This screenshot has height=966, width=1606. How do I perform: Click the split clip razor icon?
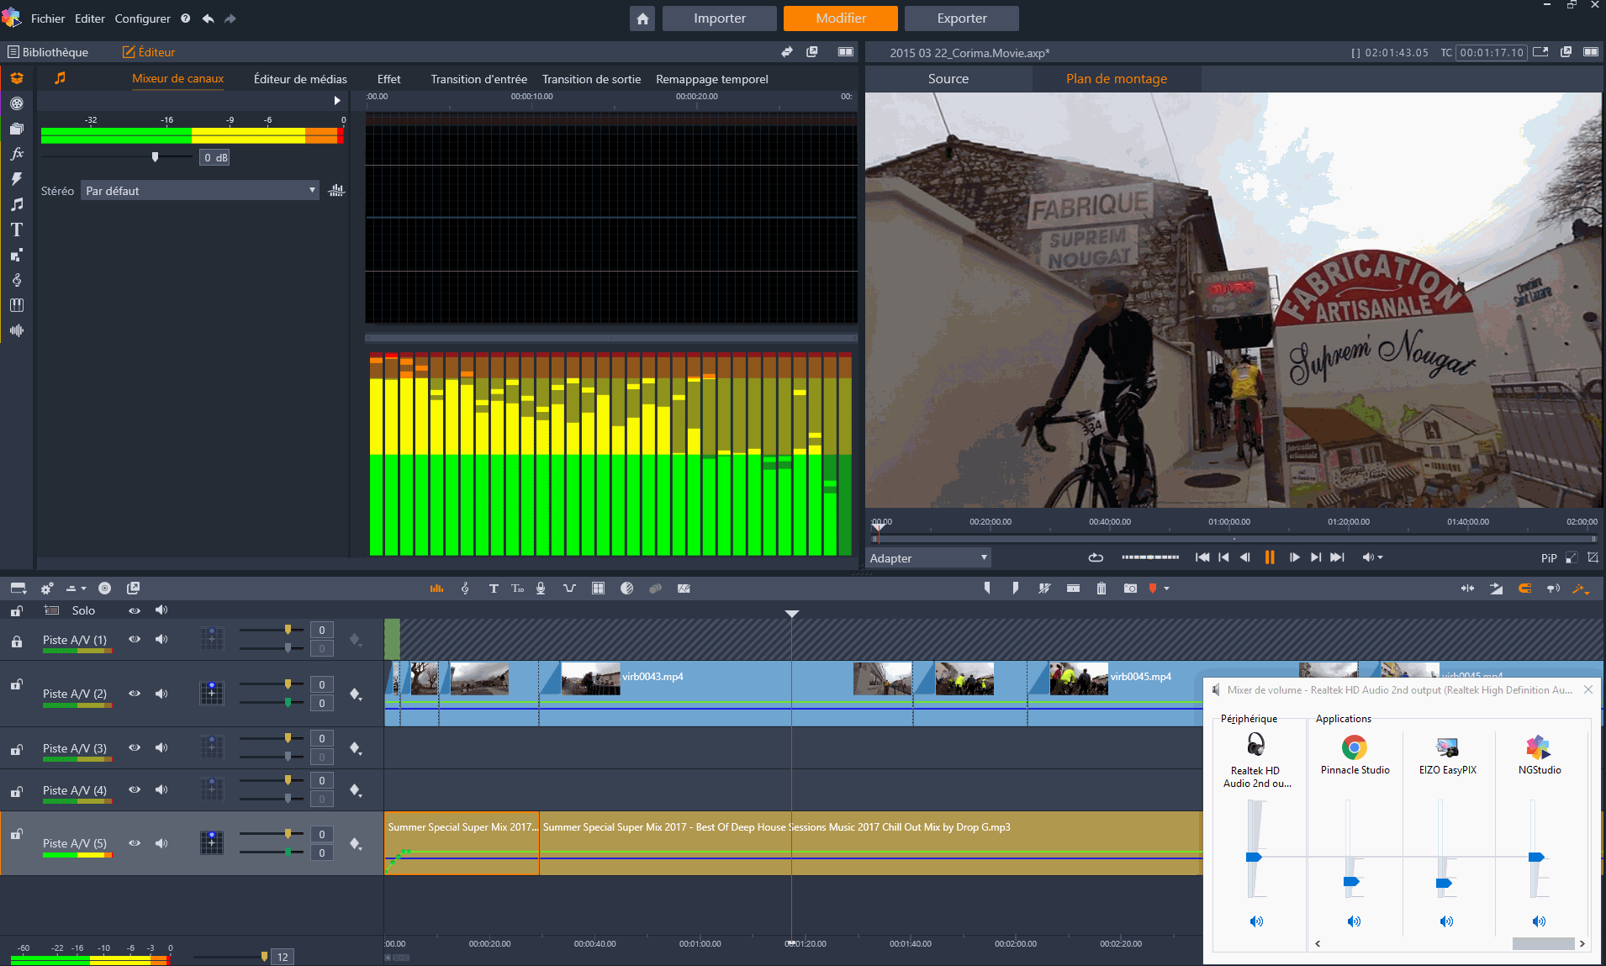(x=1073, y=589)
